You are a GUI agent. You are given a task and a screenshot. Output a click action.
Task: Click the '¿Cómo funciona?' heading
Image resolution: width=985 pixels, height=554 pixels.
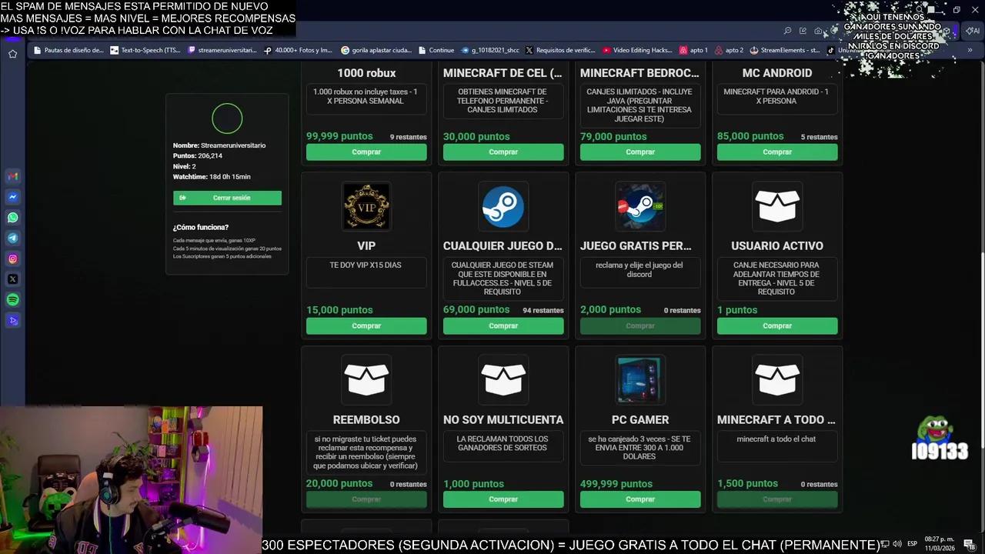coord(201,228)
